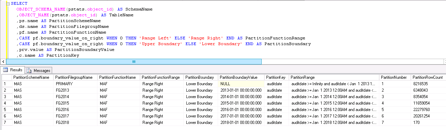This screenshot has height=130, width=446.
Task: Collapse the SELECT query outline region
Action: 8,3
